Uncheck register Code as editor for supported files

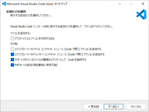12,60
